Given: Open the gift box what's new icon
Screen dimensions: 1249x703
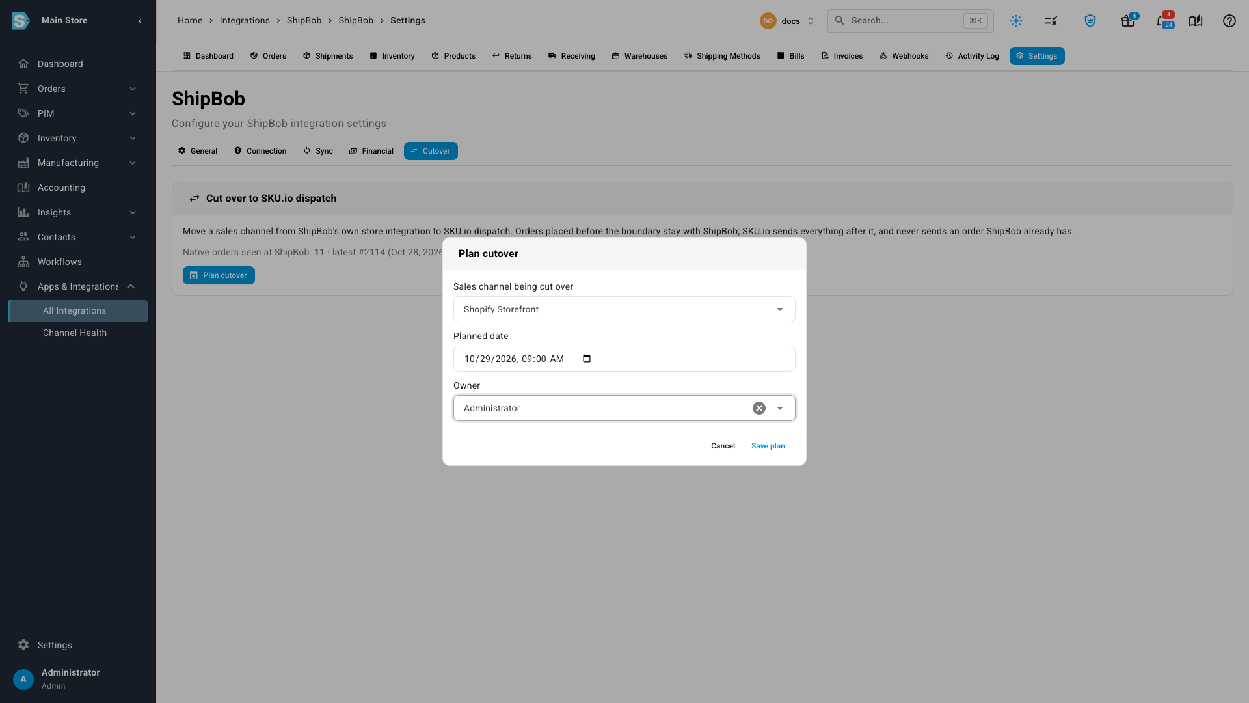Looking at the screenshot, I should pos(1128,21).
